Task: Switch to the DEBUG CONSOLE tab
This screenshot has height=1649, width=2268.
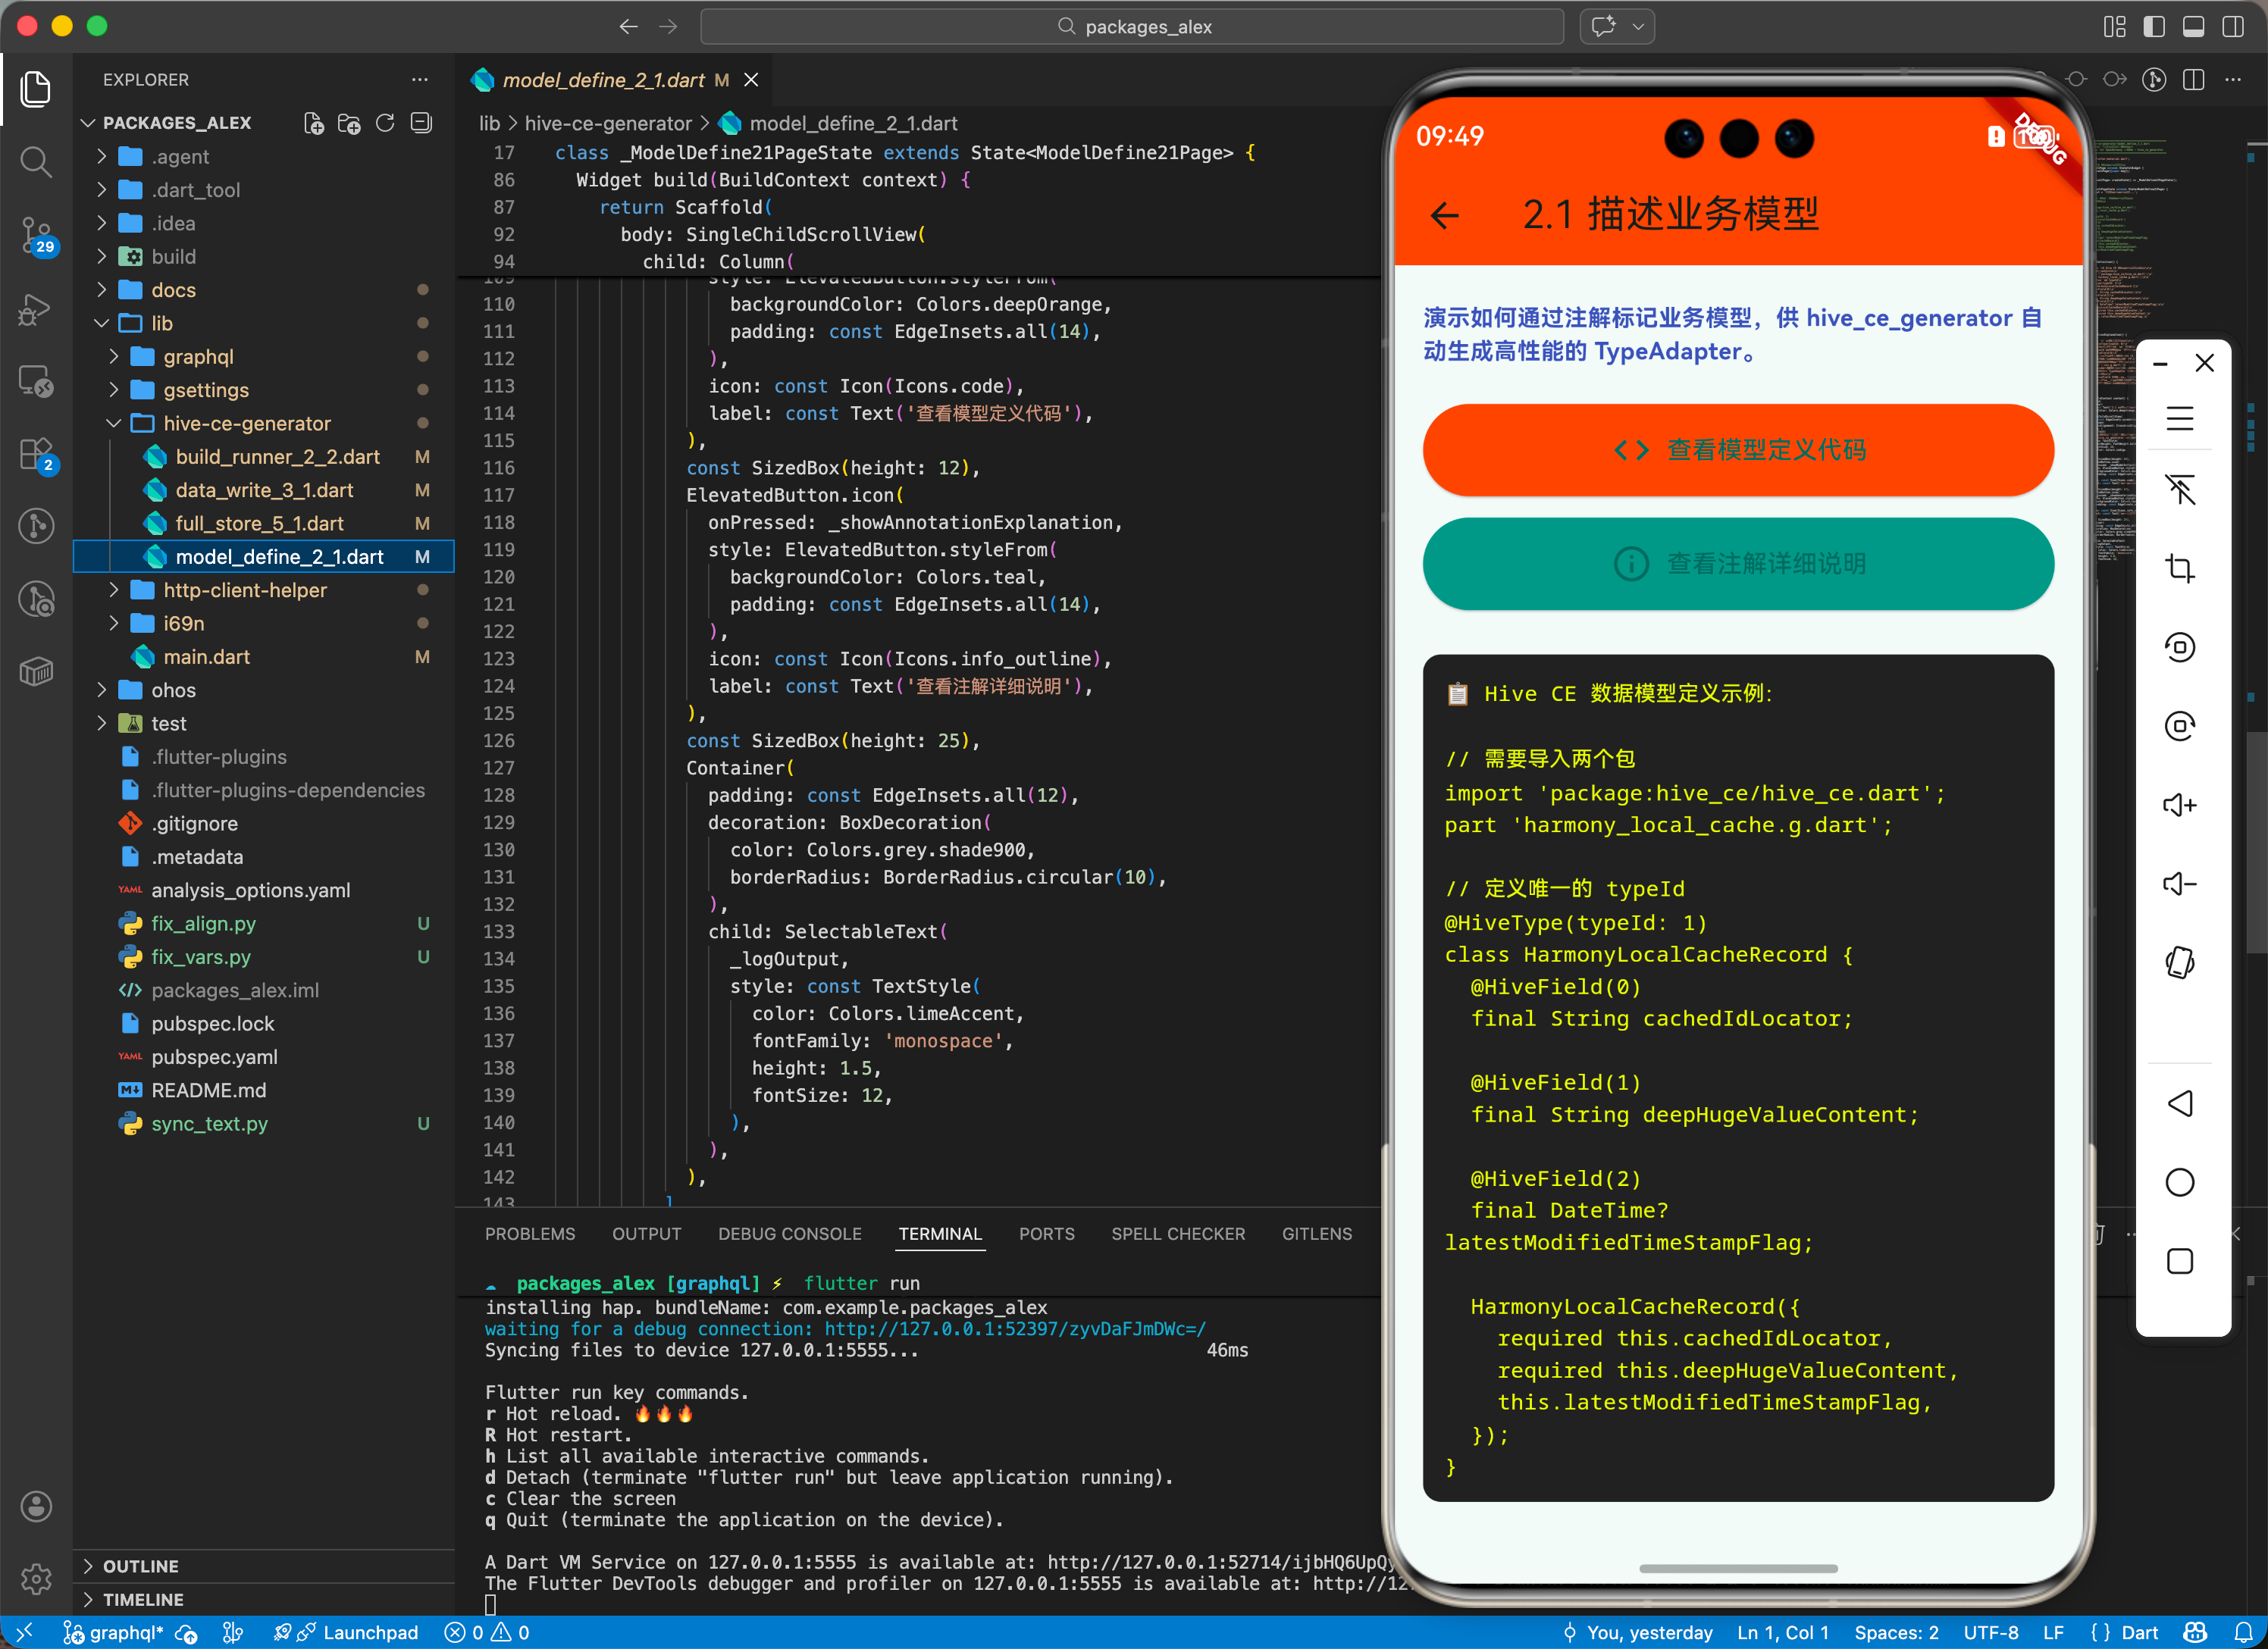Action: 789,1234
